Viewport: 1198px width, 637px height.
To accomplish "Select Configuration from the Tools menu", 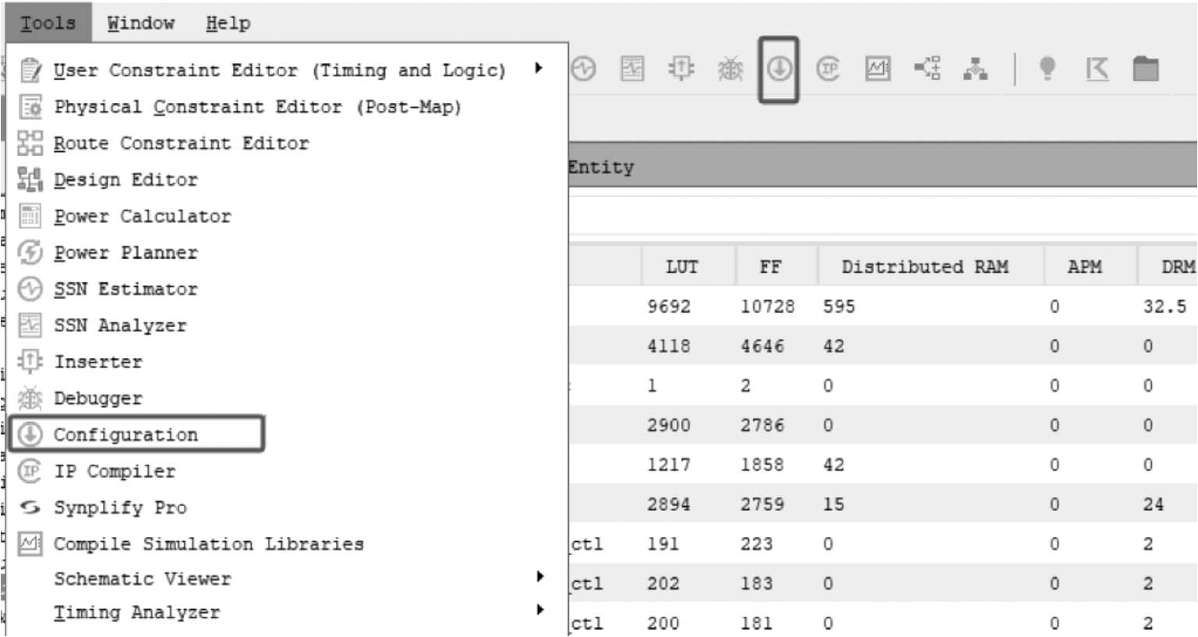I will [125, 434].
